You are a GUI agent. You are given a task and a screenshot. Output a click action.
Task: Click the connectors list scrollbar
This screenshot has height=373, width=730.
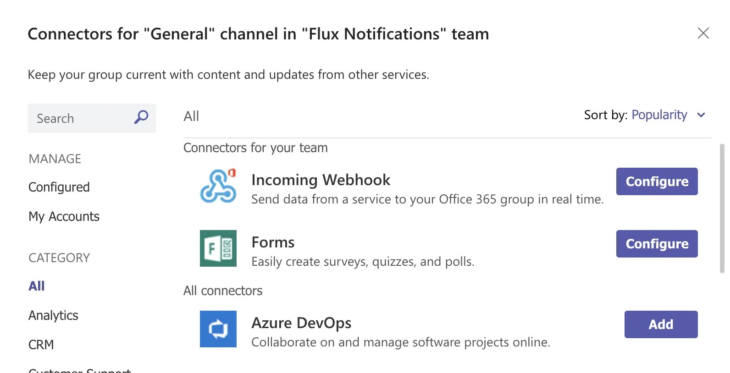[722, 208]
